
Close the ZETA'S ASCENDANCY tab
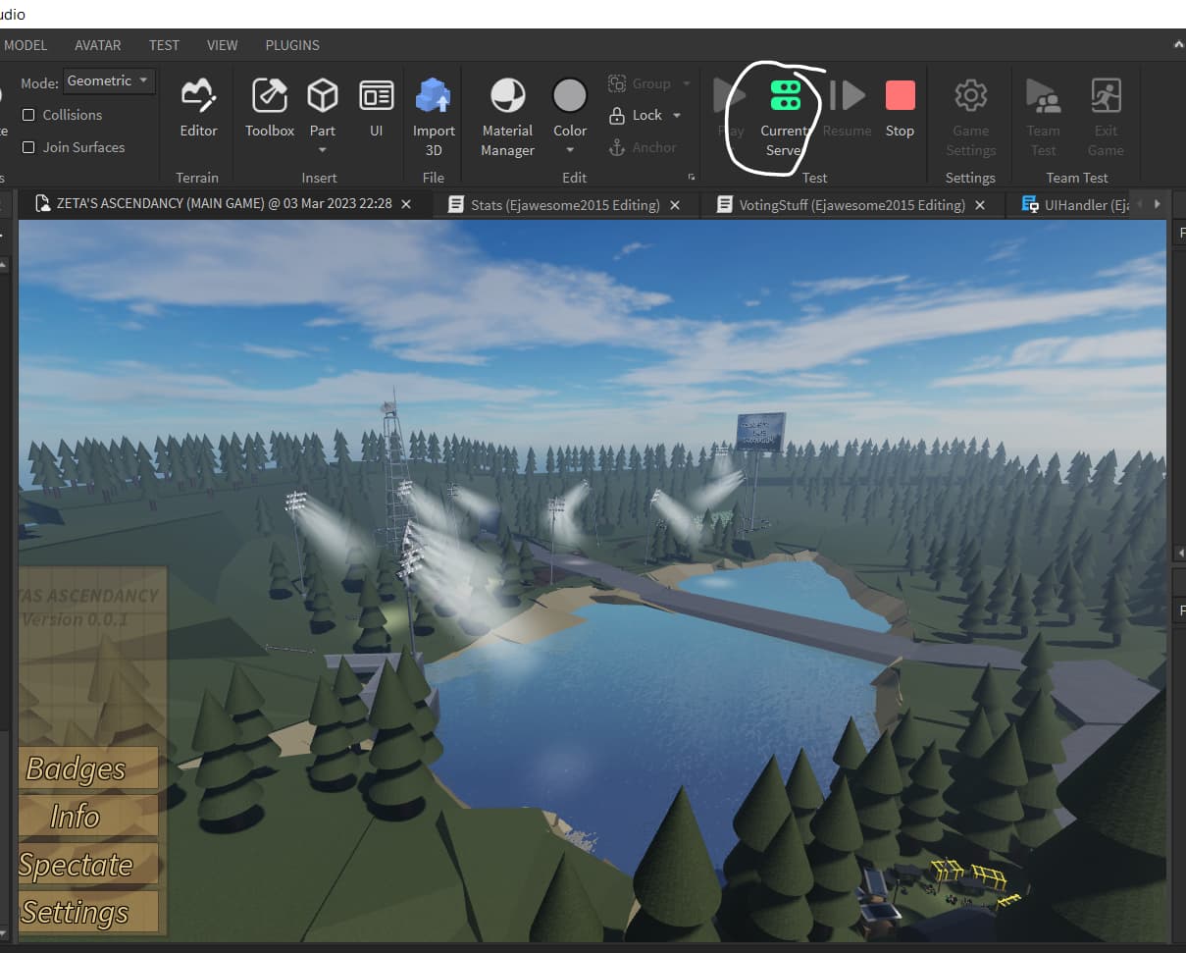(406, 204)
